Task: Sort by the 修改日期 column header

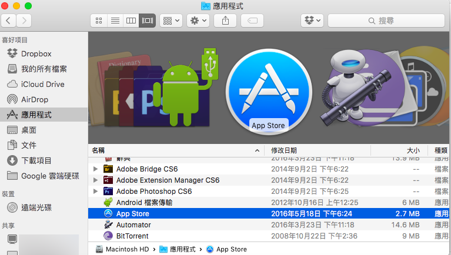Action: tap(318, 150)
